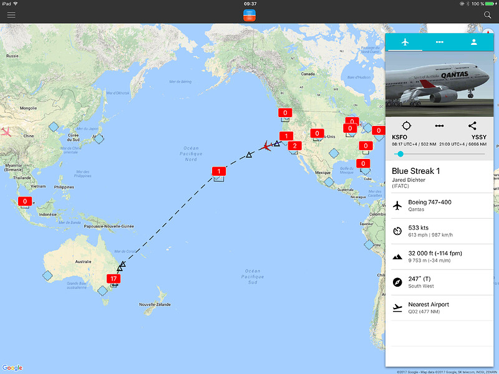Tap pilot name Jared Dichter
Screen dimensions: 499x374
point(409,180)
